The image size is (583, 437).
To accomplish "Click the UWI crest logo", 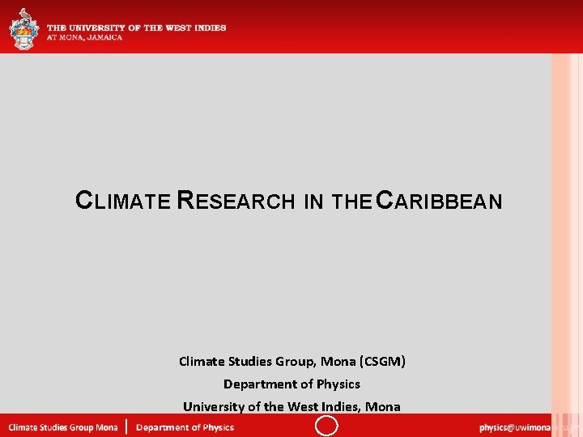I will tap(24, 28).
